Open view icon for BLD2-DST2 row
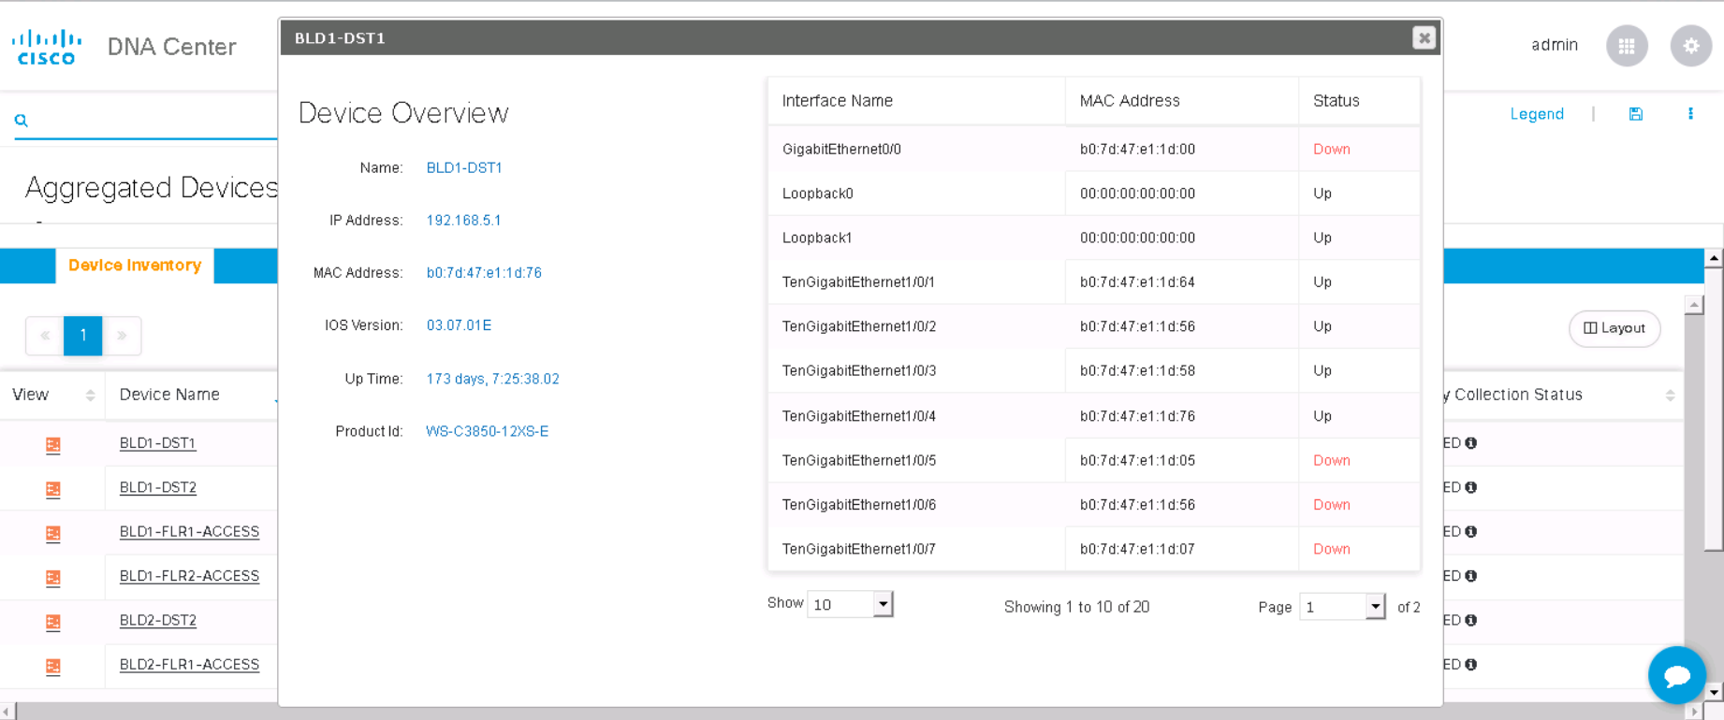Image resolution: width=1724 pixels, height=720 pixels. 53,622
